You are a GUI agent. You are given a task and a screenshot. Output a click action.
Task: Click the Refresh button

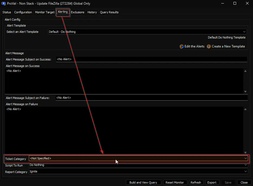coord(196,182)
